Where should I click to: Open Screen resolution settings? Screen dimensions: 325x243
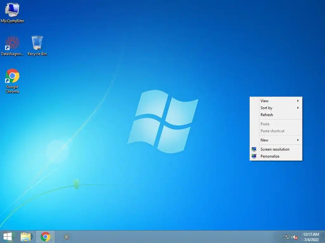coord(276,149)
